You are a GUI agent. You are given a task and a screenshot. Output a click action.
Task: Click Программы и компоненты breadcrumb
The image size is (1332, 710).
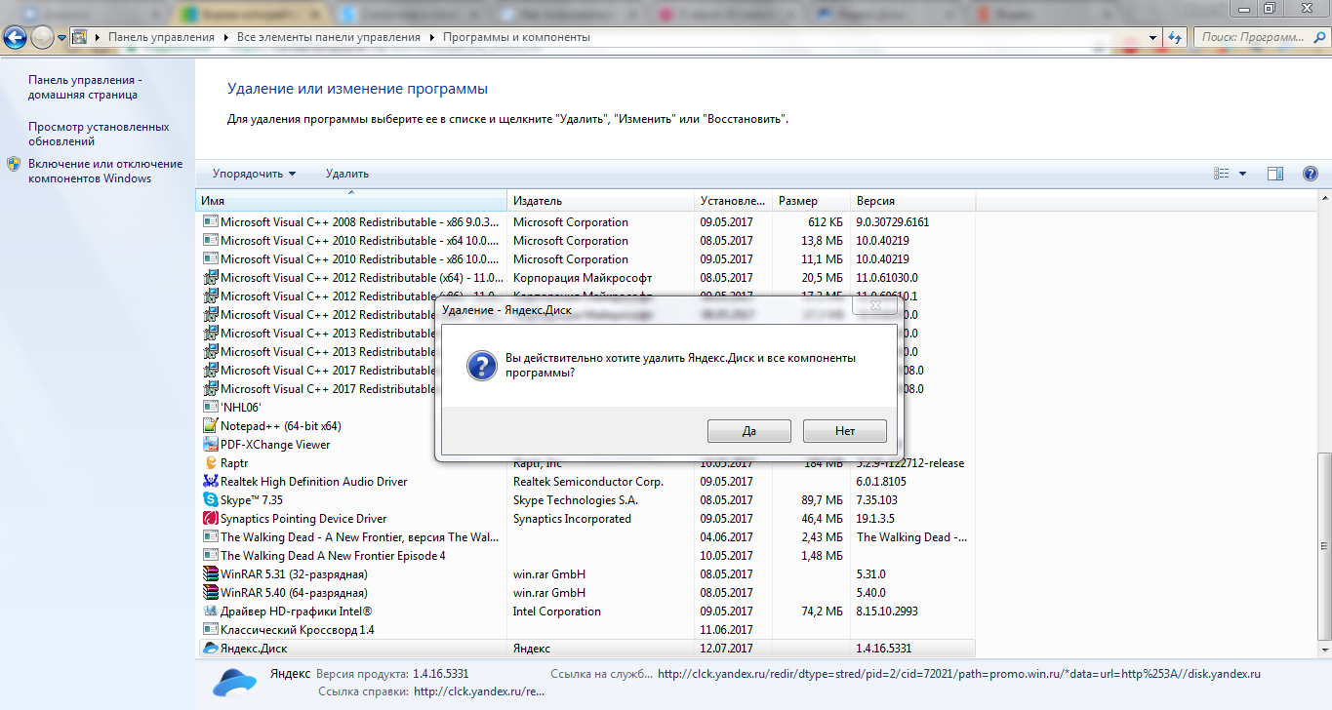point(516,37)
